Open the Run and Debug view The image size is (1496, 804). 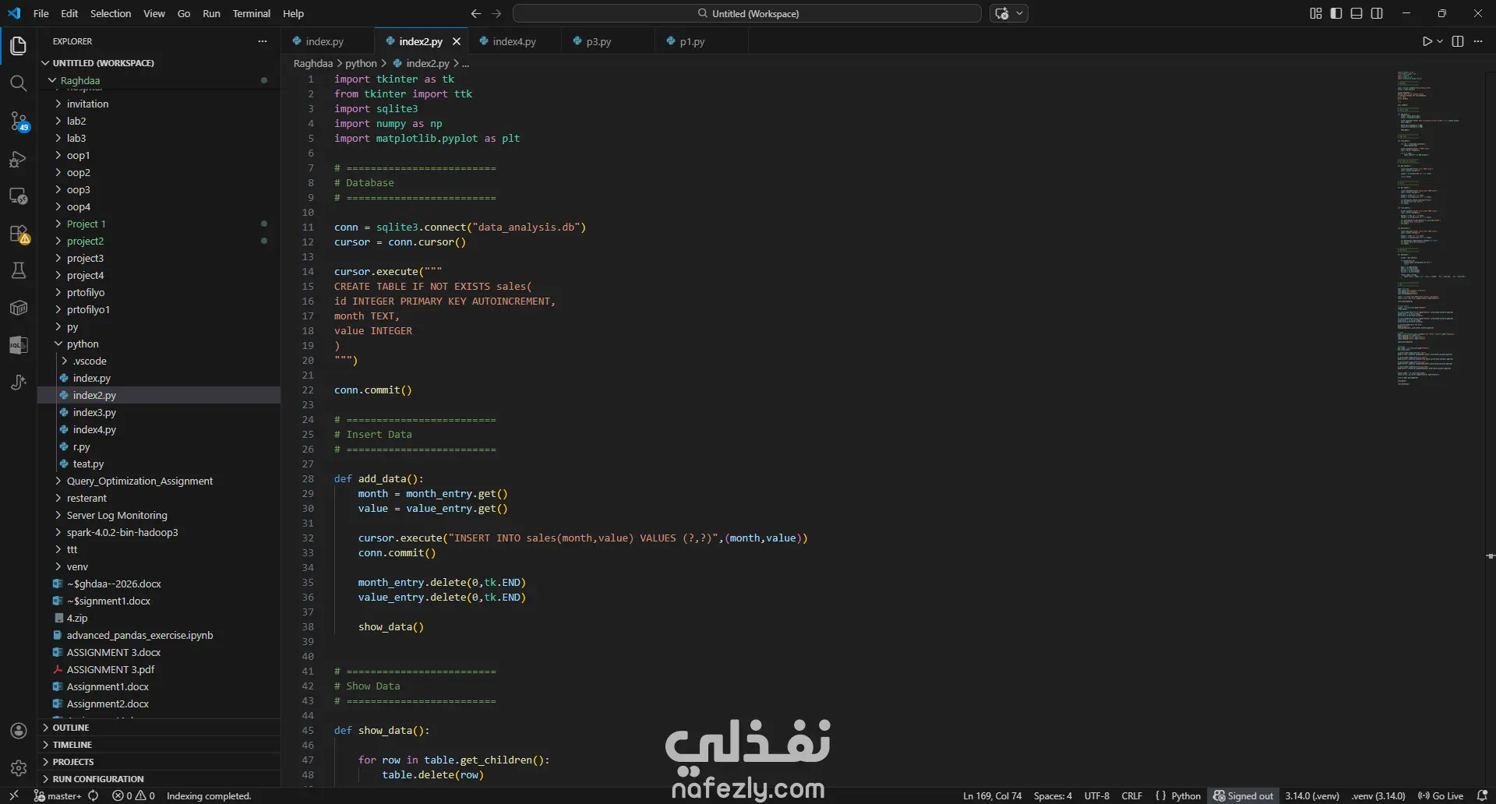coord(19,159)
